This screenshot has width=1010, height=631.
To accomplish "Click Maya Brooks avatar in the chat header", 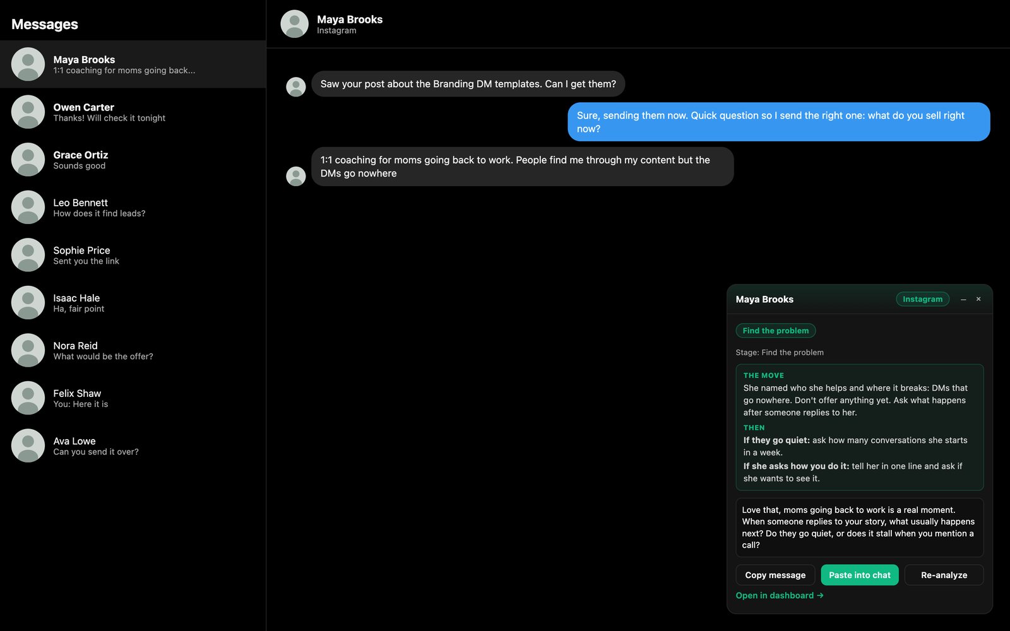I will click(x=294, y=24).
